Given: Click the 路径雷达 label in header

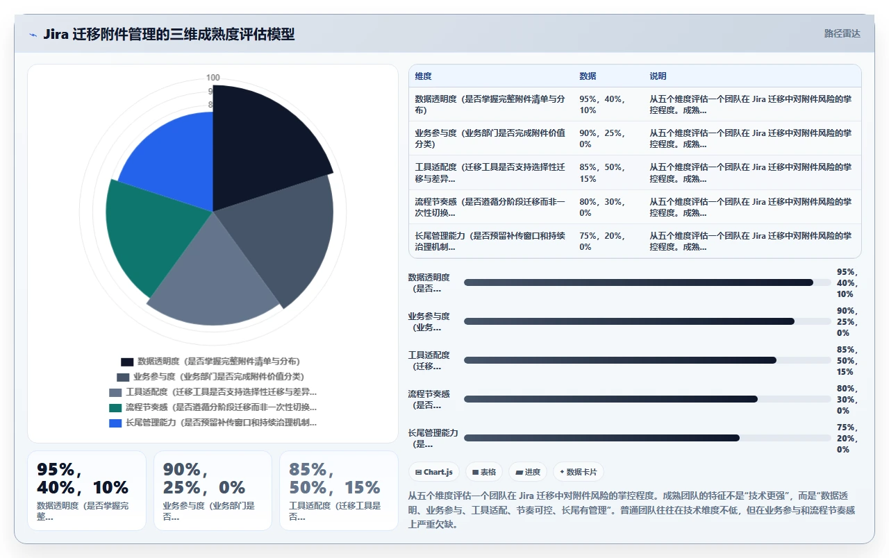Looking at the screenshot, I should 842,33.
